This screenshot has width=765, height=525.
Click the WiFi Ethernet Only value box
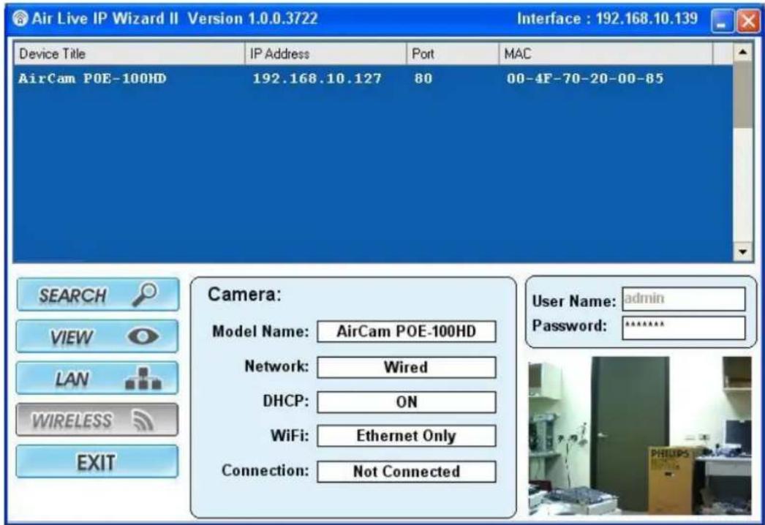click(x=407, y=436)
